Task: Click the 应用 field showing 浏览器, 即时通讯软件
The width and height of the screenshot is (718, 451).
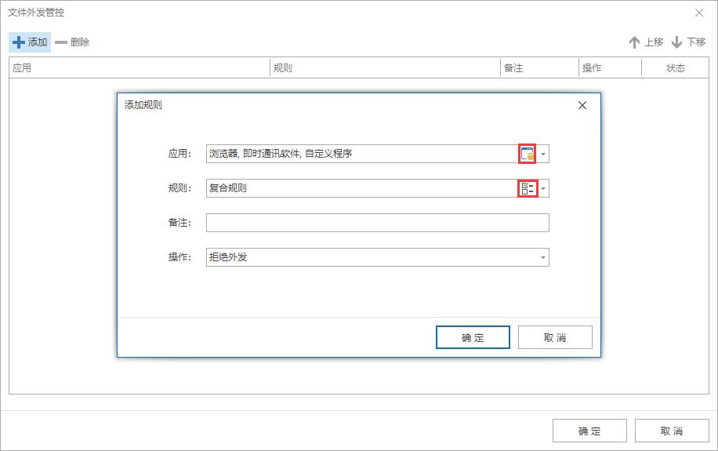Action: (361, 154)
